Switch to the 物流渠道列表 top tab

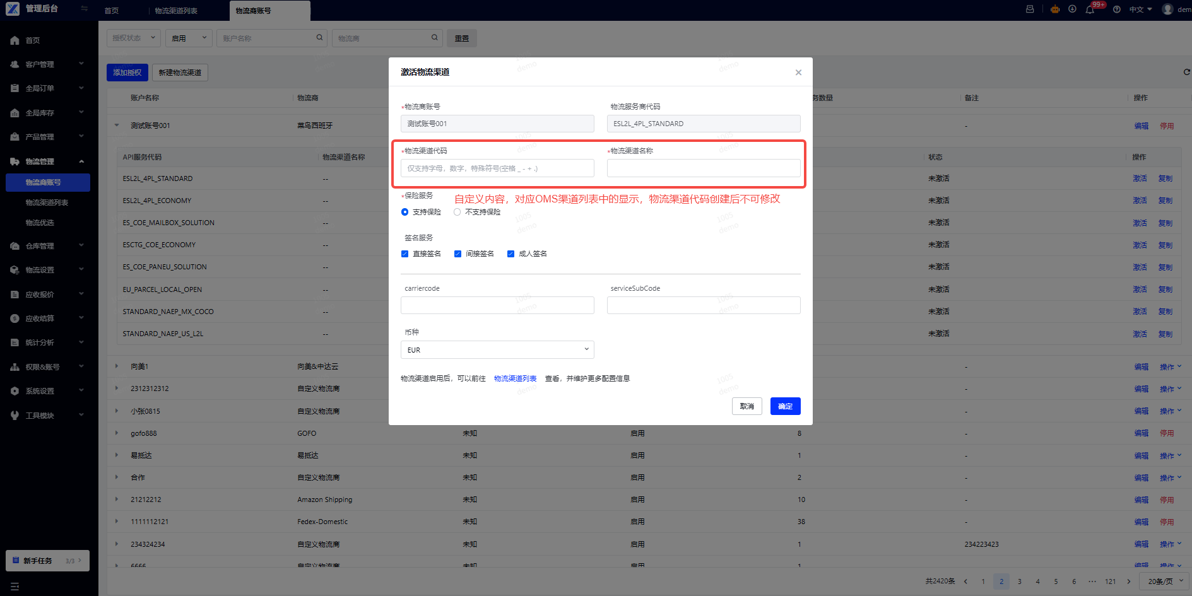[176, 11]
